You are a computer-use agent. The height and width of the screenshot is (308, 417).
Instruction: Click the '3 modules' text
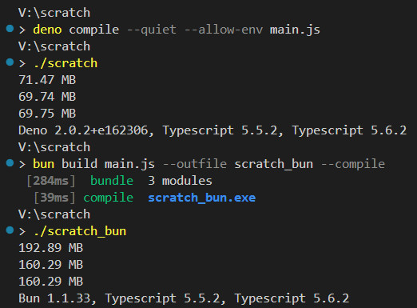(180, 181)
